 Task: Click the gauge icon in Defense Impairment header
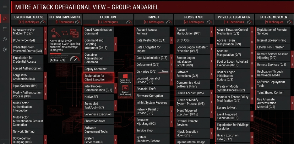[x=78, y=22]
